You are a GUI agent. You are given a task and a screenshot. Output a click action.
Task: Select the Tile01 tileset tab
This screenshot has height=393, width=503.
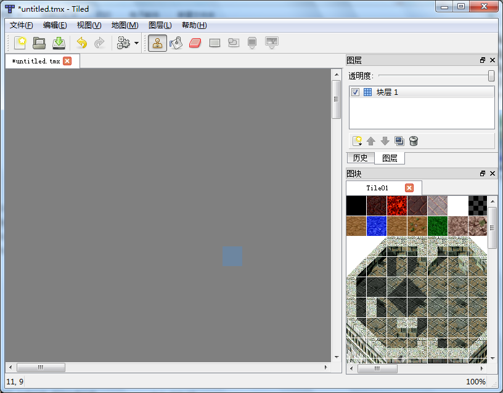tap(383, 188)
